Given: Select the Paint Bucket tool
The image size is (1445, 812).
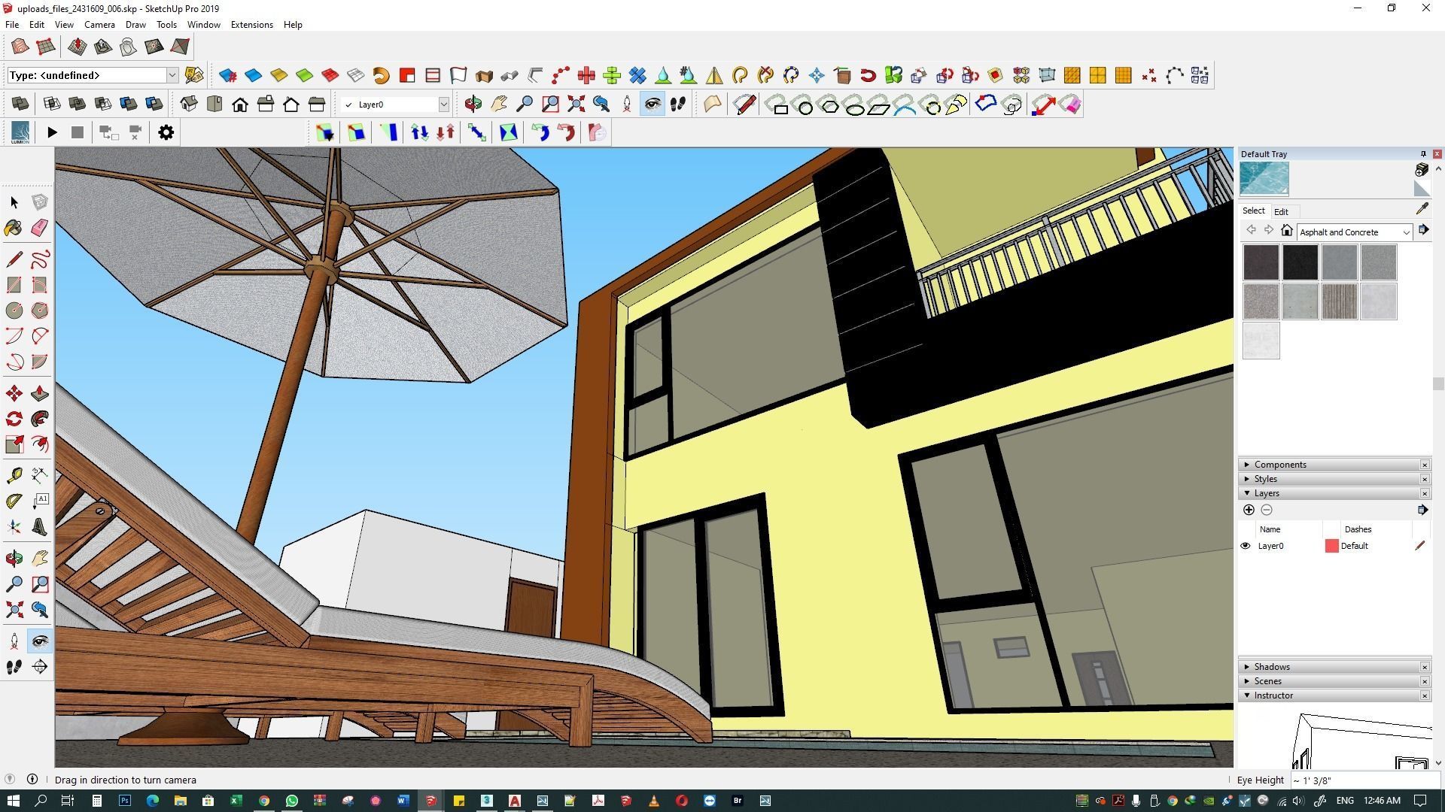Looking at the screenshot, I should pyautogui.click(x=14, y=228).
